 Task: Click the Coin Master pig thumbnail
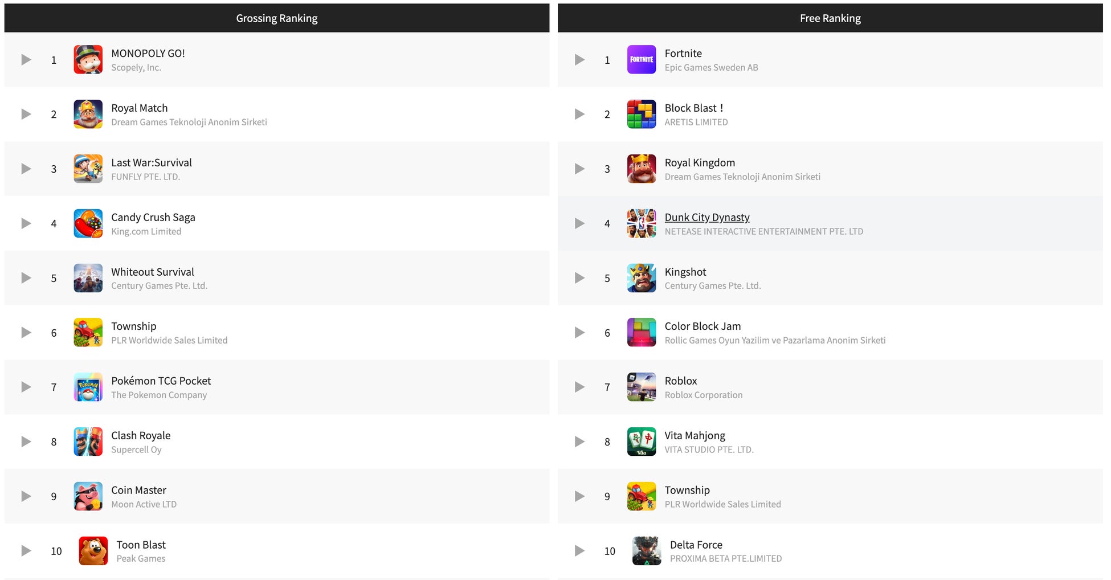tap(88, 496)
